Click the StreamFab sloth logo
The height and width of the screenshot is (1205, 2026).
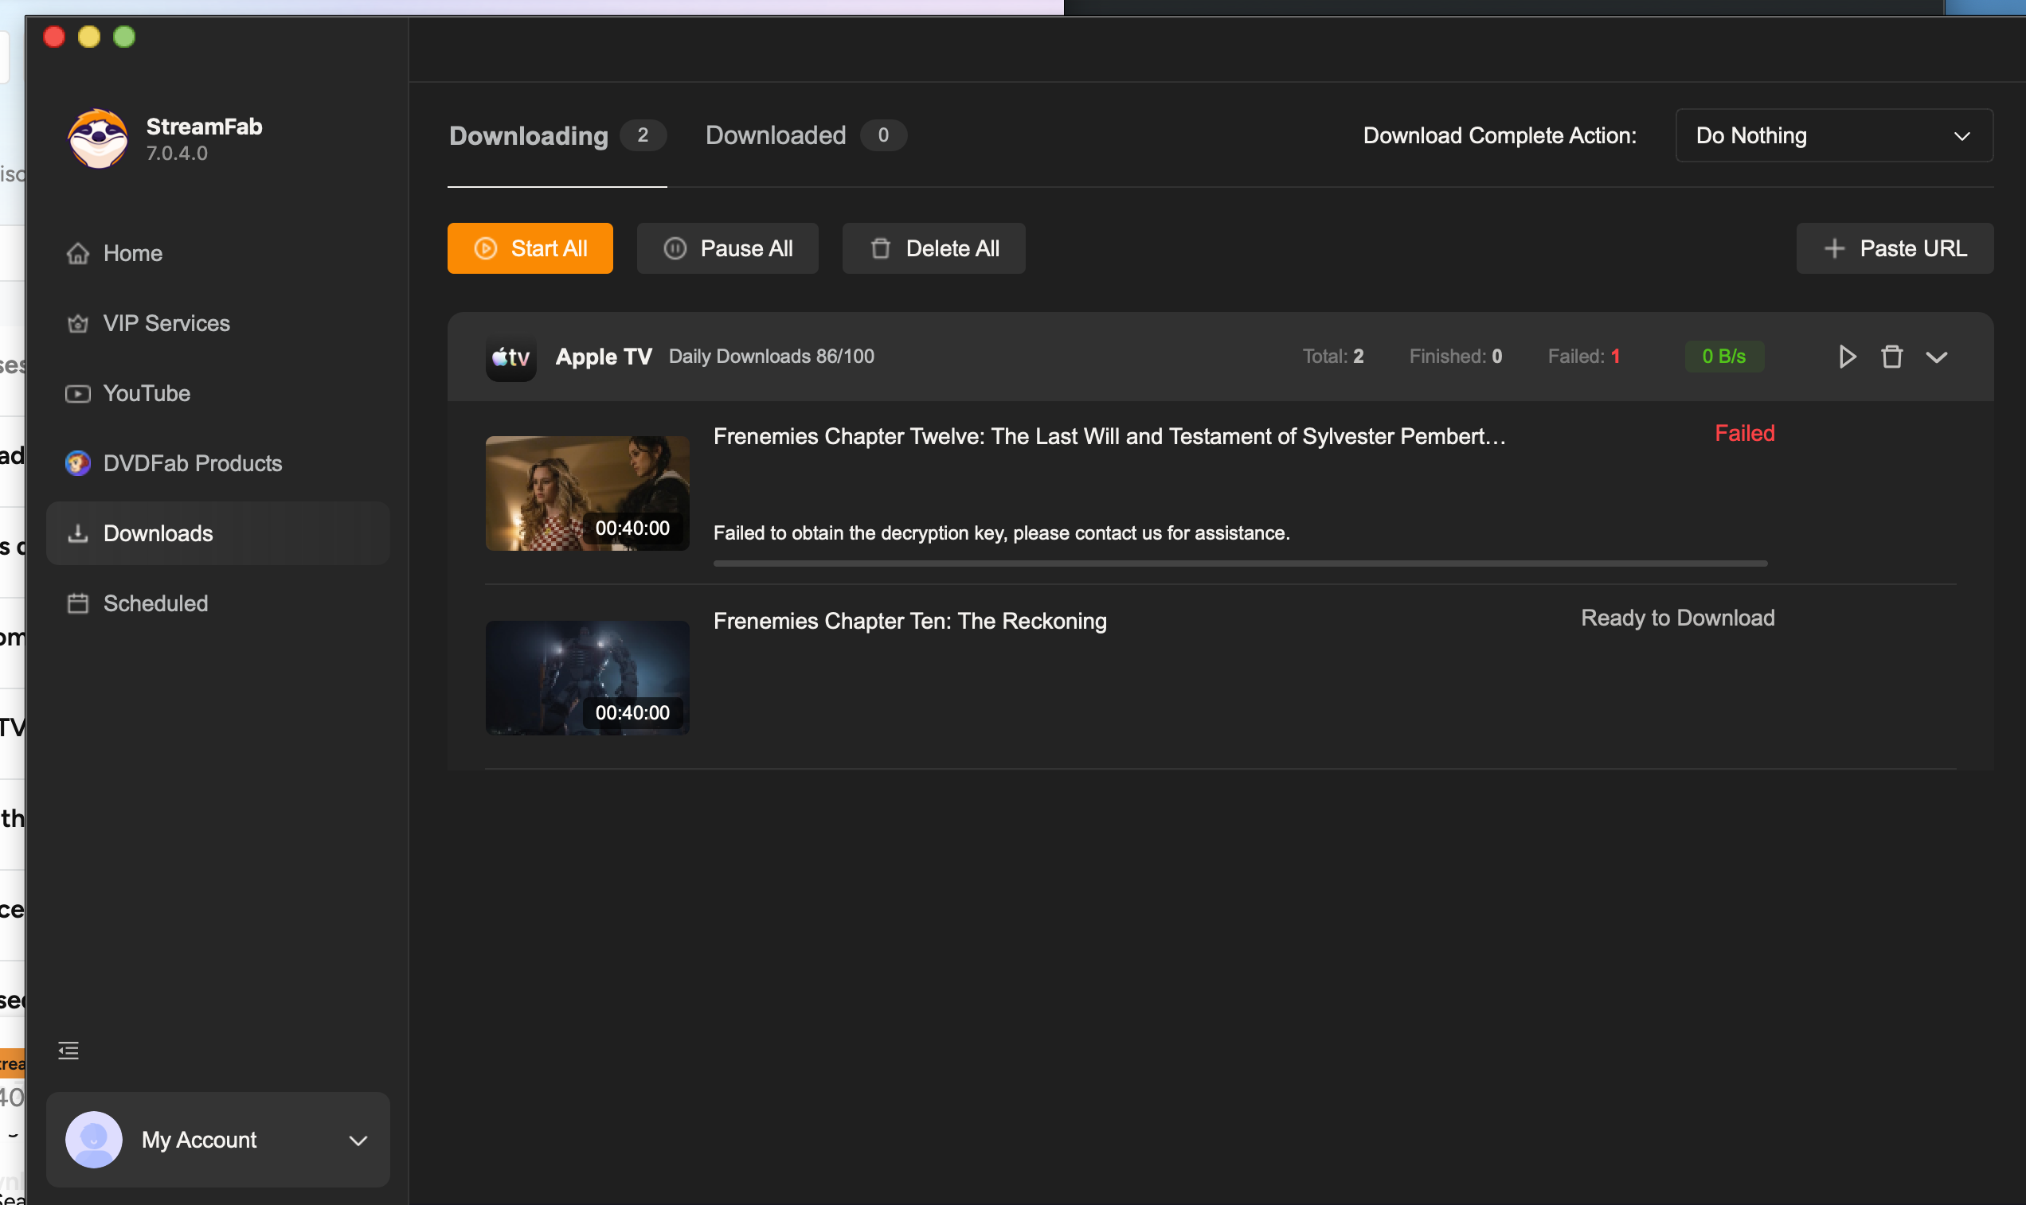[x=97, y=138]
